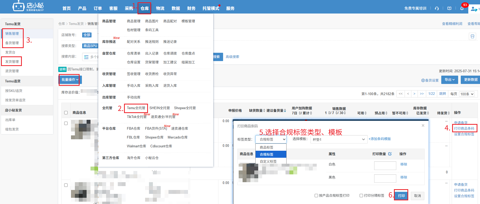Select 合规标签 option in dropdown list

click(271, 154)
